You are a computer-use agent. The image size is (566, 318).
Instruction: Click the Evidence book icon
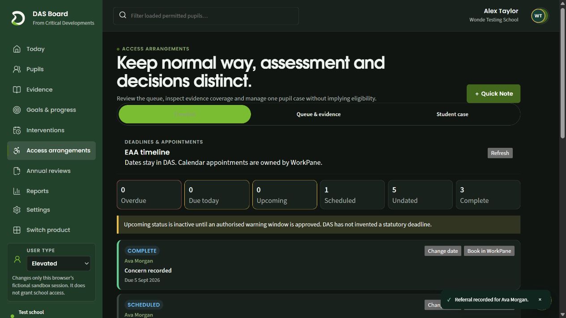[17, 90]
